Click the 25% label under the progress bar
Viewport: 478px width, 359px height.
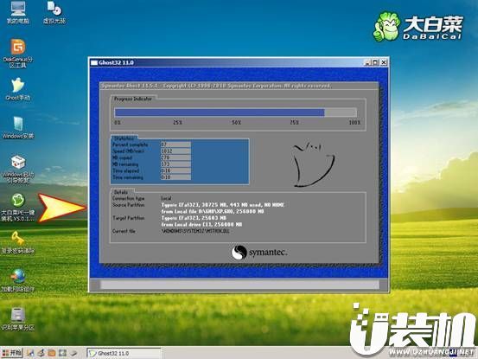click(x=177, y=122)
